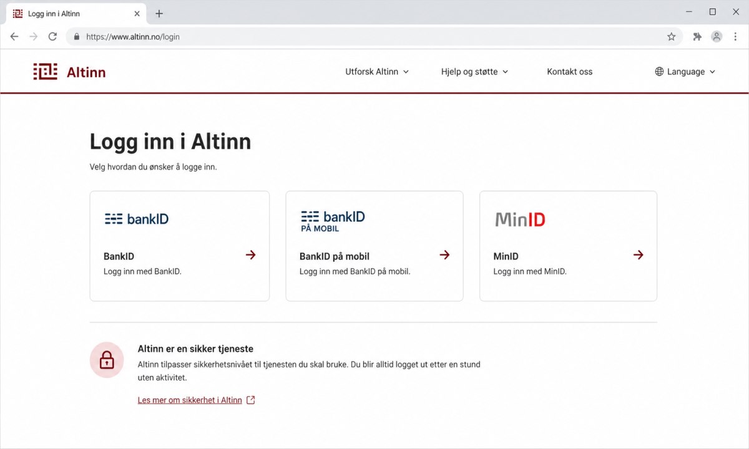
Task: Click the browser forward arrow
Action: click(x=34, y=37)
